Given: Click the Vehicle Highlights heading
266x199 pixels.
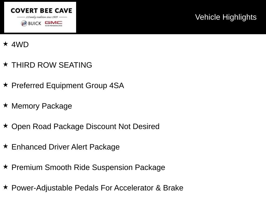Looking at the screenshot, I should [x=226, y=17].
